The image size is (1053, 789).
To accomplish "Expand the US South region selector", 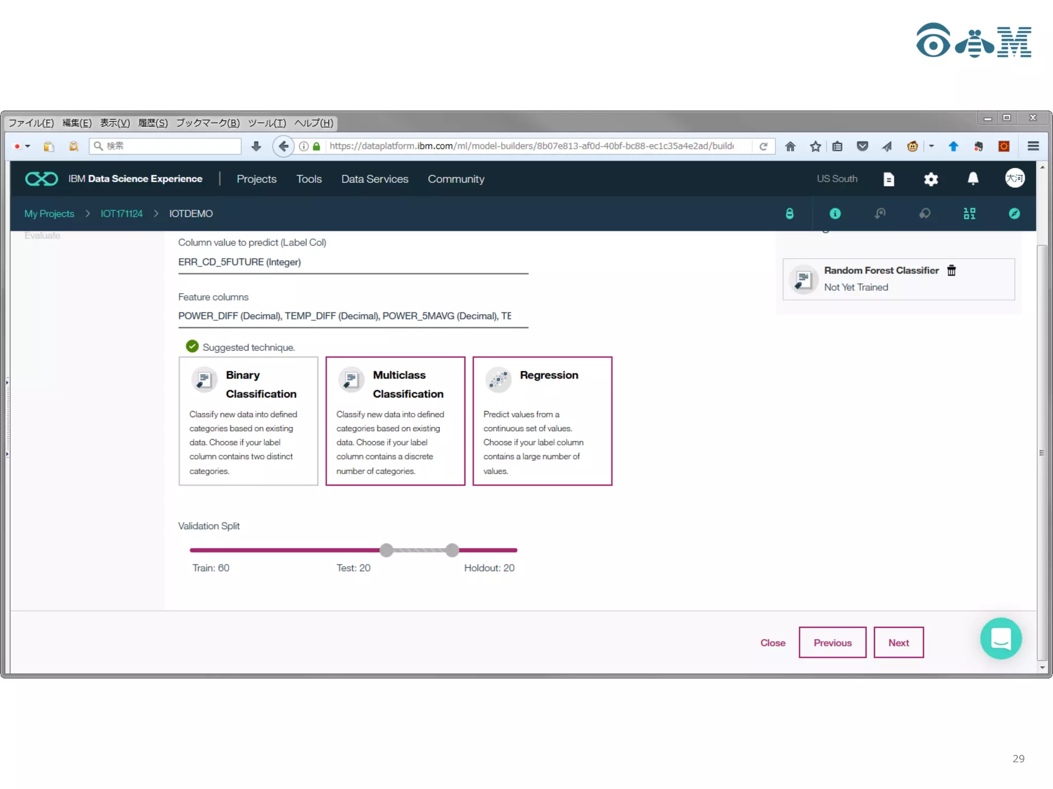I will pos(837,179).
